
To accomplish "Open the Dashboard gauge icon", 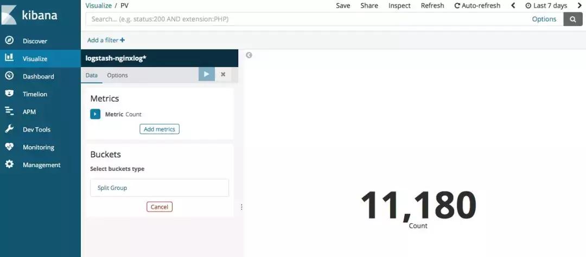I will click(x=9, y=76).
